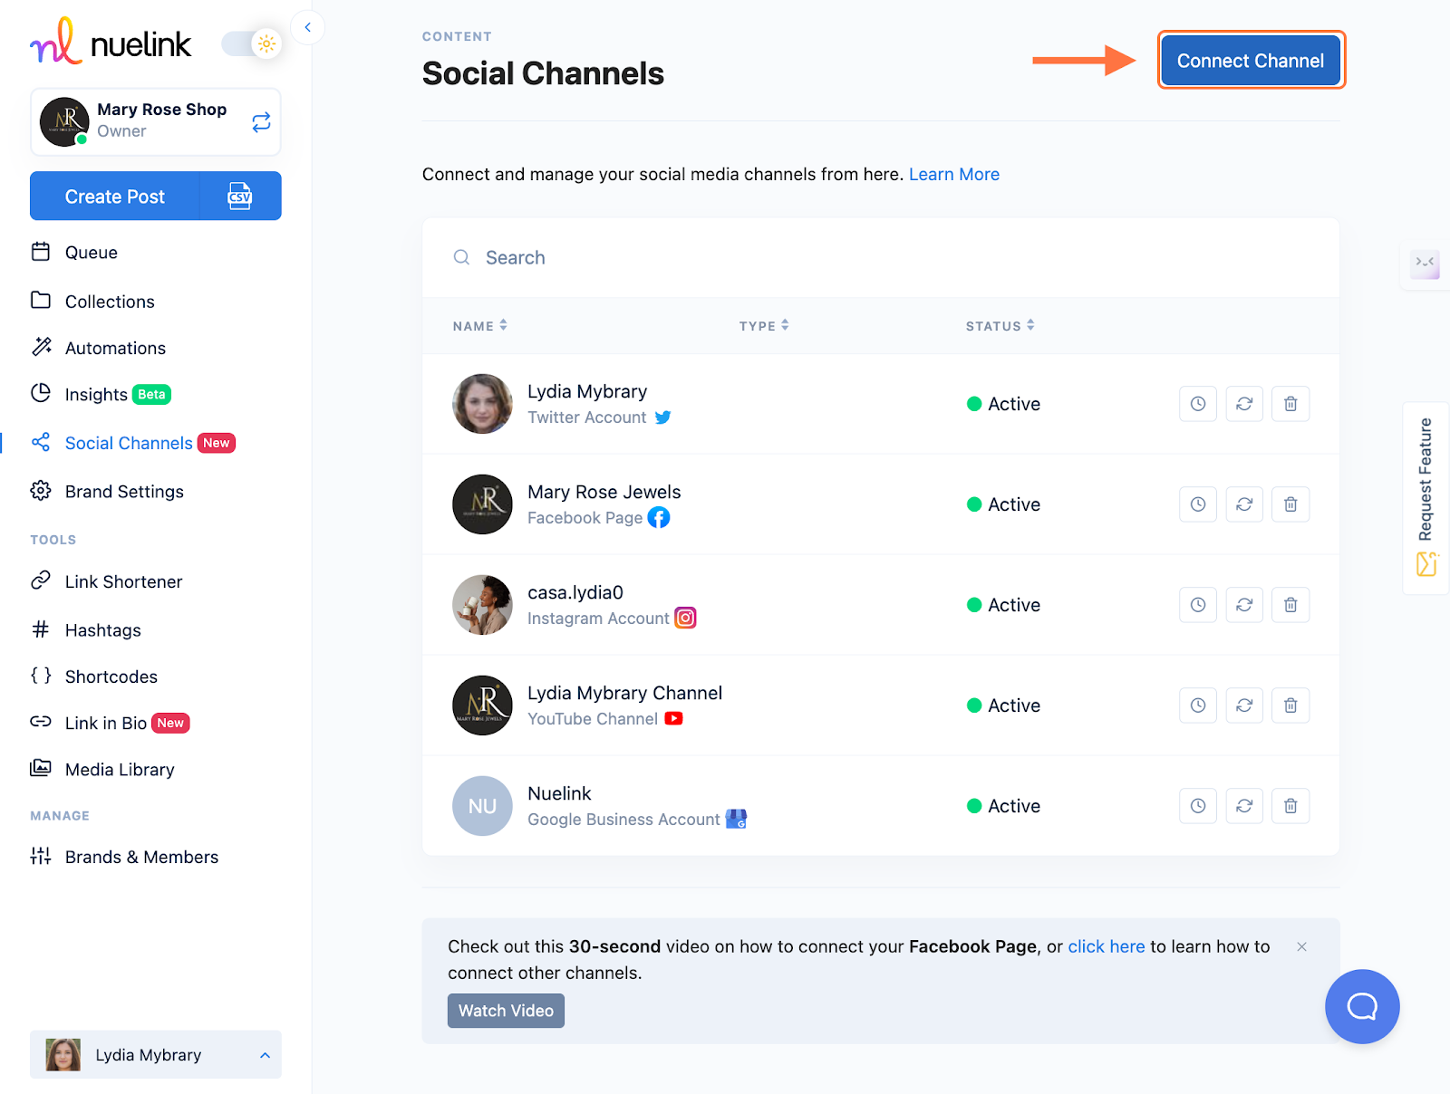Switch brand with the Mary Rose Shop swap icon
The height and width of the screenshot is (1094, 1450).
pyautogui.click(x=261, y=122)
